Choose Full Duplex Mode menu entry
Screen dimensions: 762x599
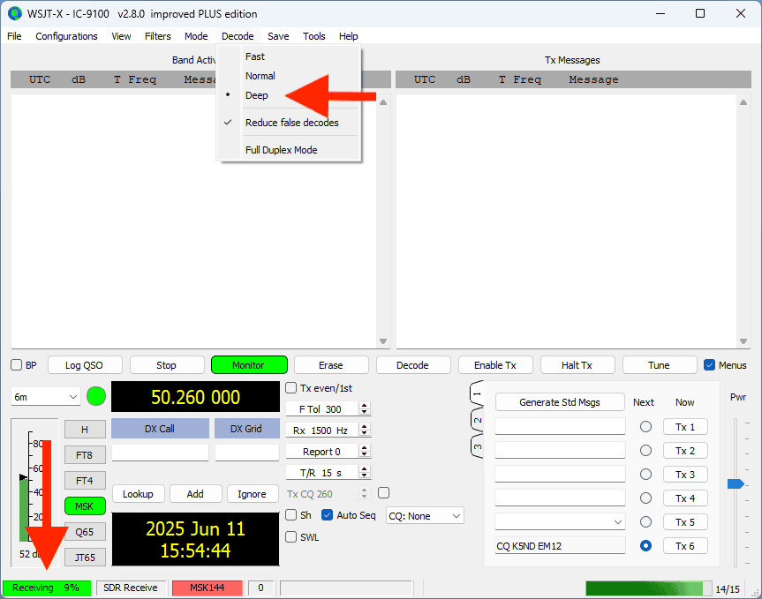click(281, 150)
